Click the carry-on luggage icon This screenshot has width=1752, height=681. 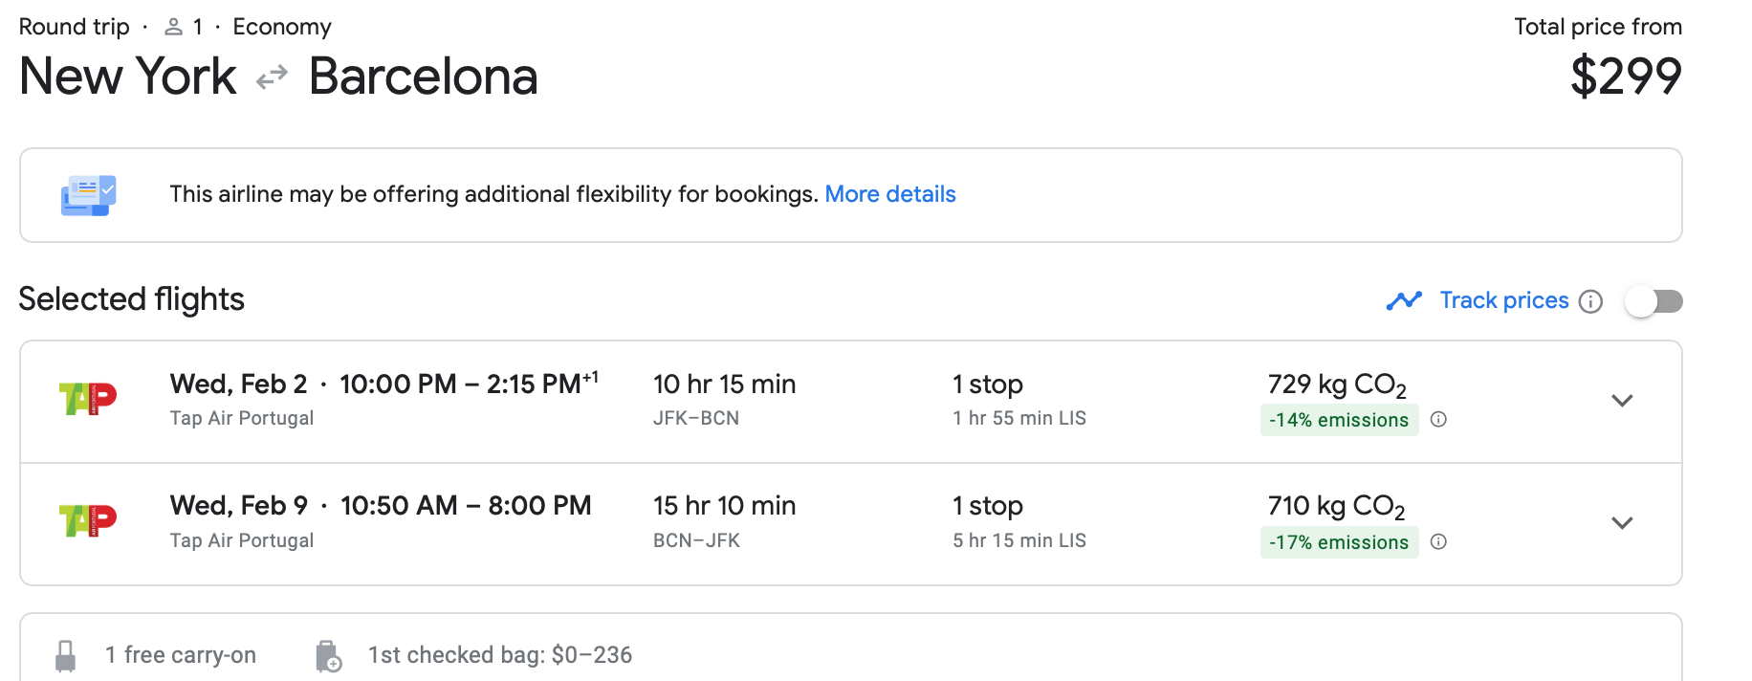65,656
